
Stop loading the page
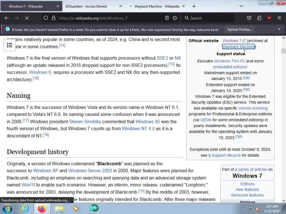[27, 18]
